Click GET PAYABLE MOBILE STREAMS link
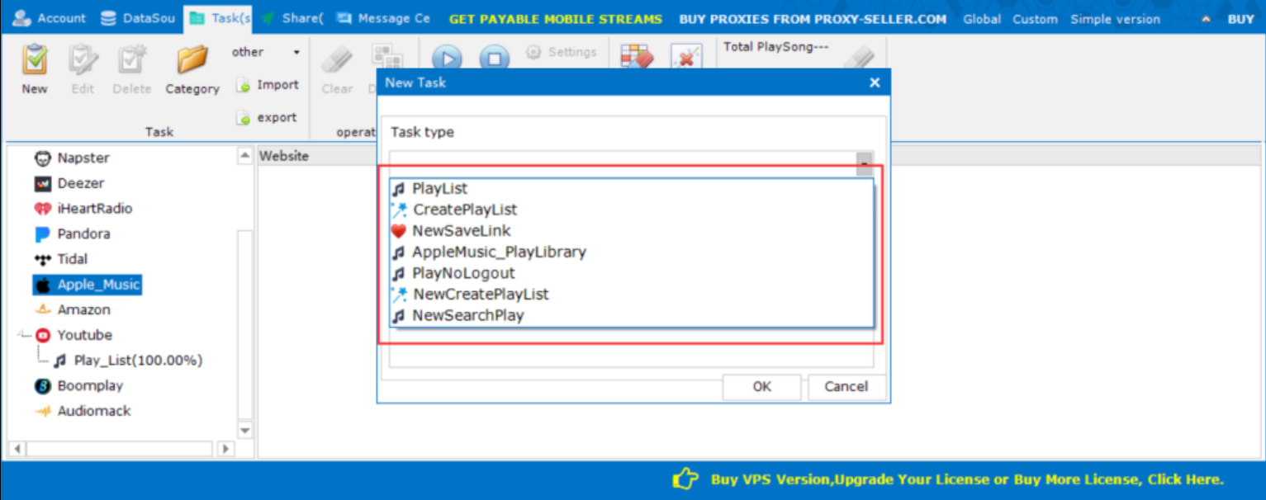 pyautogui.click(x=556, y=19)
